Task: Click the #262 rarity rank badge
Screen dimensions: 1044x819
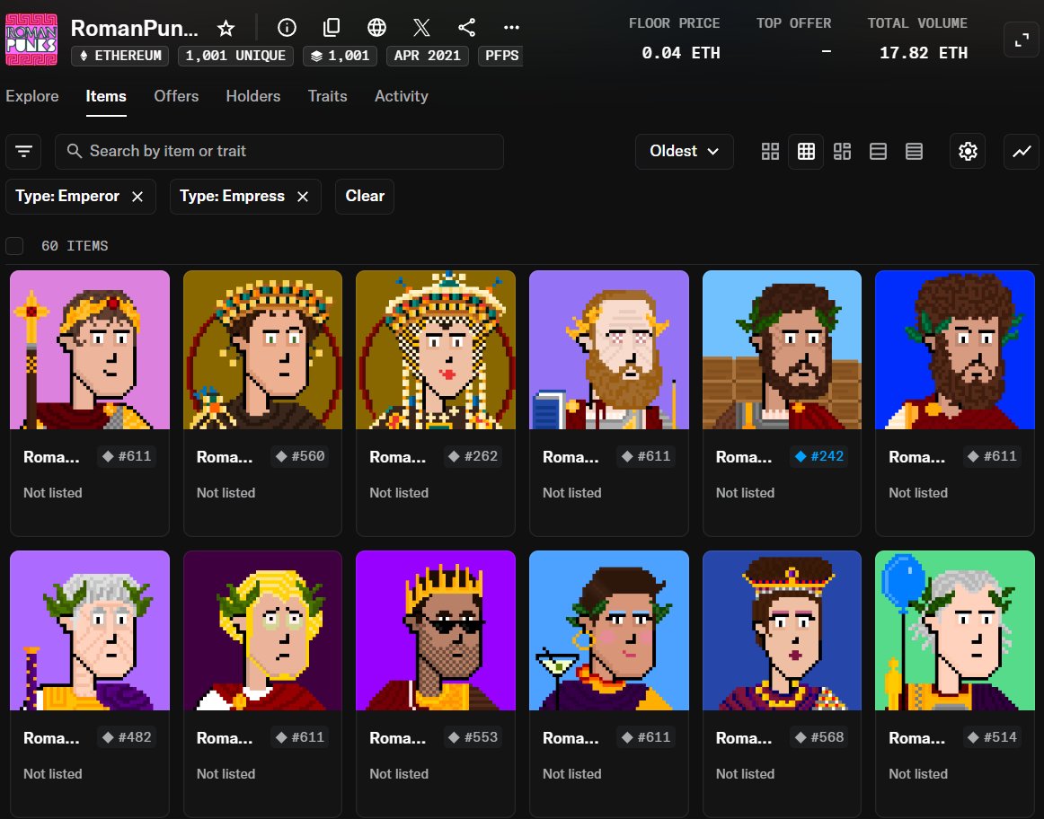Action: click(x=473, y=456)
